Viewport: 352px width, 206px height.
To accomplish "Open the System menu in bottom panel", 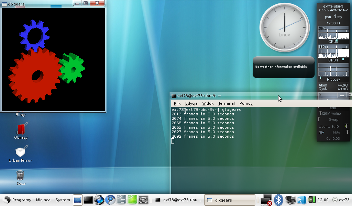I will click(63, 200).
